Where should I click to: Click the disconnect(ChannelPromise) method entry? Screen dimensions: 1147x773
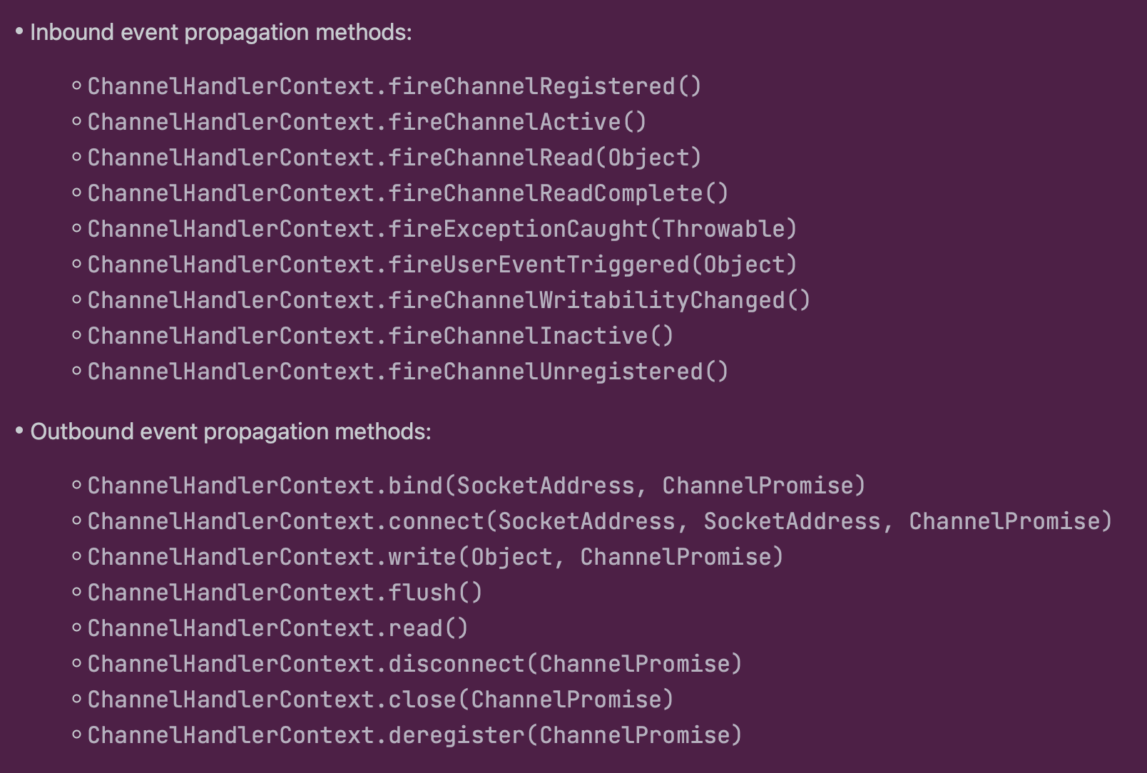pos(414,664)
